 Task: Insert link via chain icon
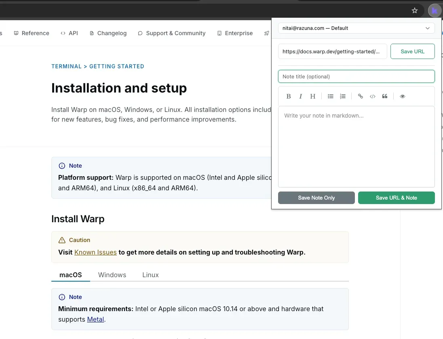tap(361, 96)
